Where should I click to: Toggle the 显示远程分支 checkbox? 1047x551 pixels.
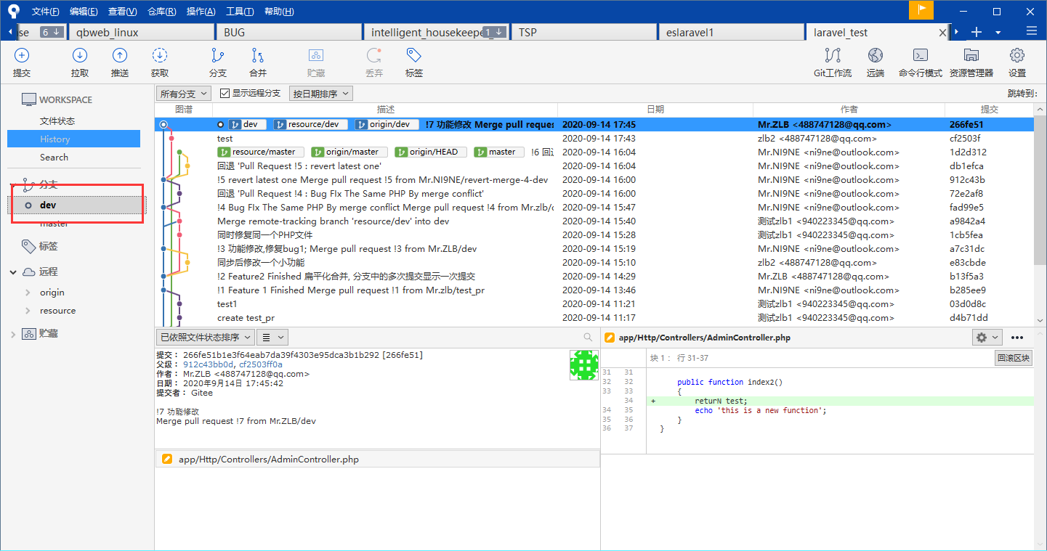(225, 94)
